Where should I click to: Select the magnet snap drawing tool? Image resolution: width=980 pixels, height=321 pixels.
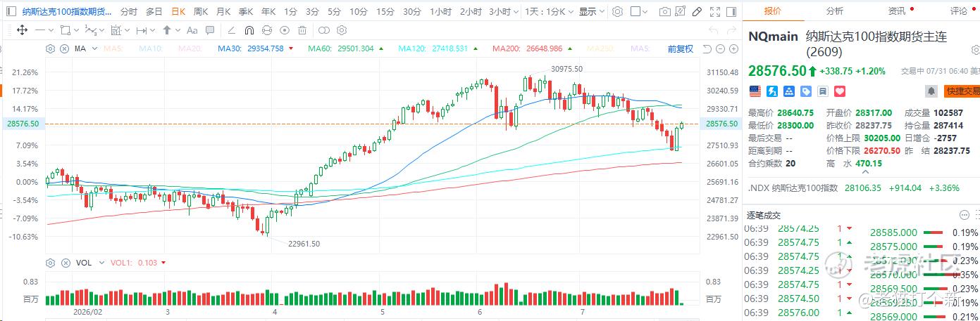click(249, 30)
